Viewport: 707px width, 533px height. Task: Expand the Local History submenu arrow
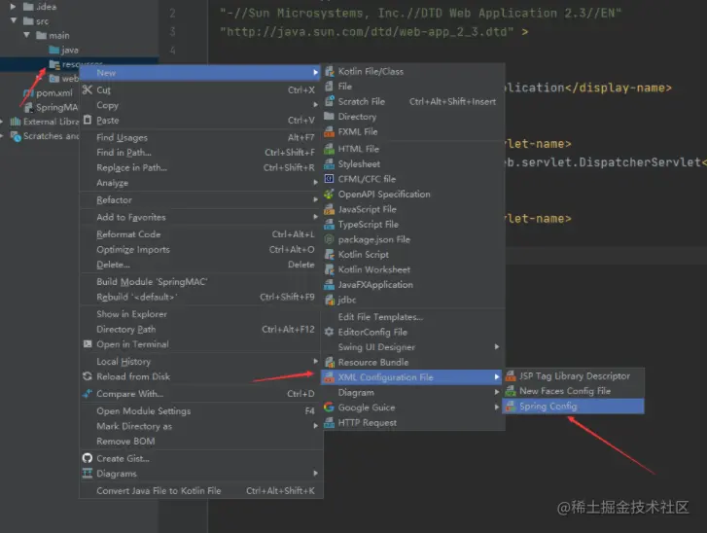coord(316,361)
